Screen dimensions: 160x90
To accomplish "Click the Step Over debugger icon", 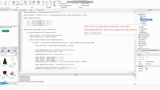I will 47,3.
